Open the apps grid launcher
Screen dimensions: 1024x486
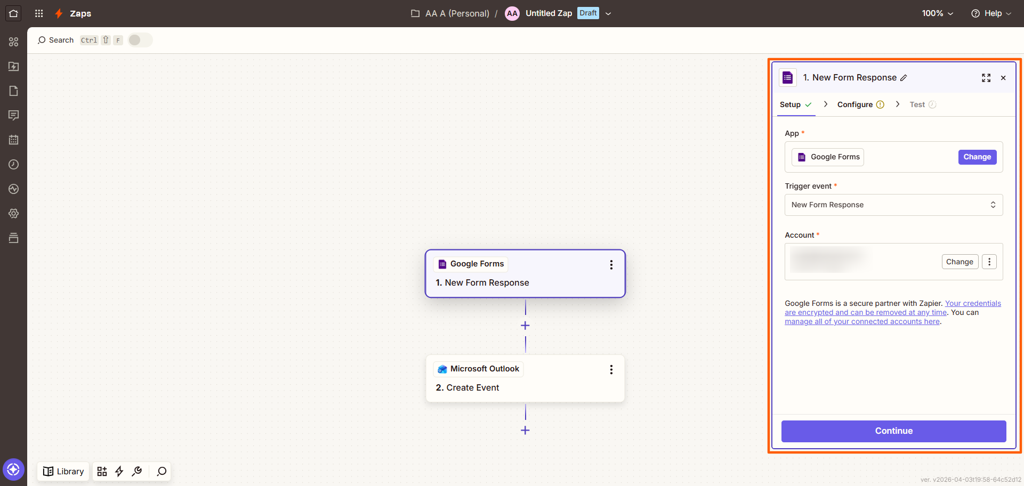pyautogui.click(x=39, y=13)
